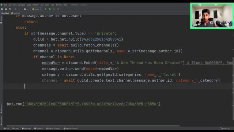Image resolution: width=234 pixels, height=132 pixels.
Task: Open the Run tool window at bottom
Action: point(7,129)
